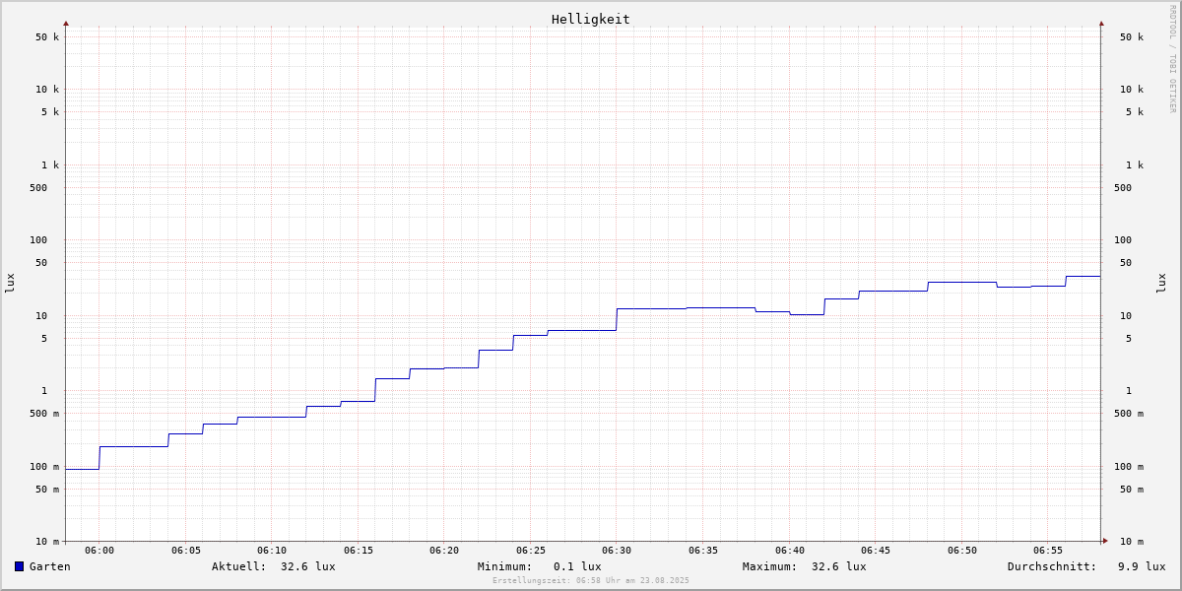The image size is (1182, 591).
Task: Click the "50 m" label on left axis
Action: tap(47, 489)
